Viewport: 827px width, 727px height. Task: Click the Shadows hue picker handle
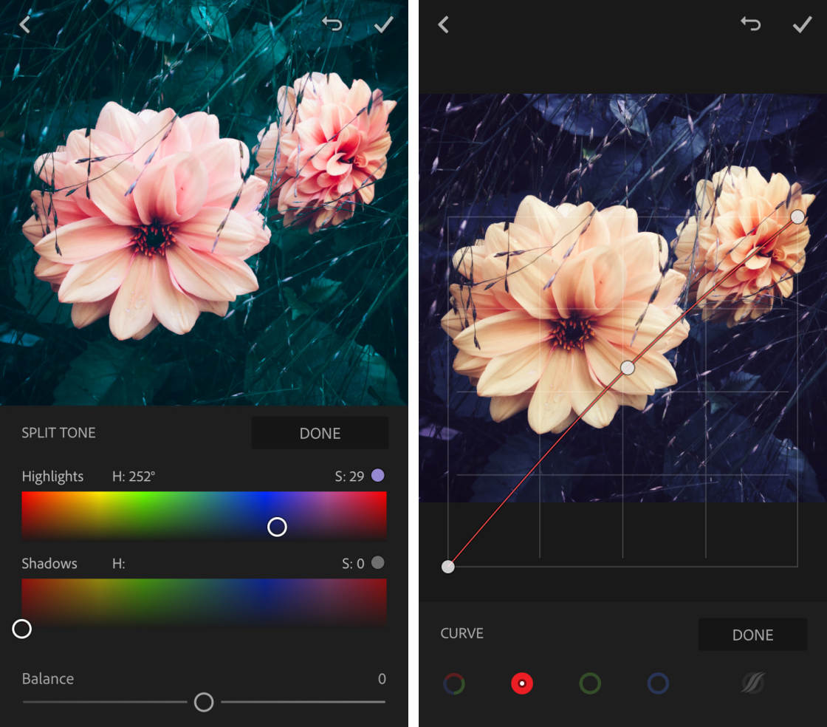tap(22, 629)
